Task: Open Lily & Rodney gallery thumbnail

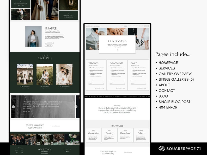Action: pos(45,74)
